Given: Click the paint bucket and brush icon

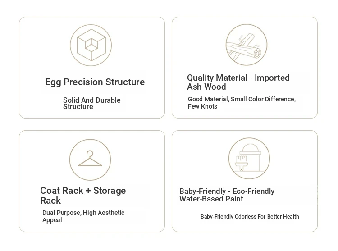Looking at the screenshot, I should pyautogui.click(x=249, y=158).
